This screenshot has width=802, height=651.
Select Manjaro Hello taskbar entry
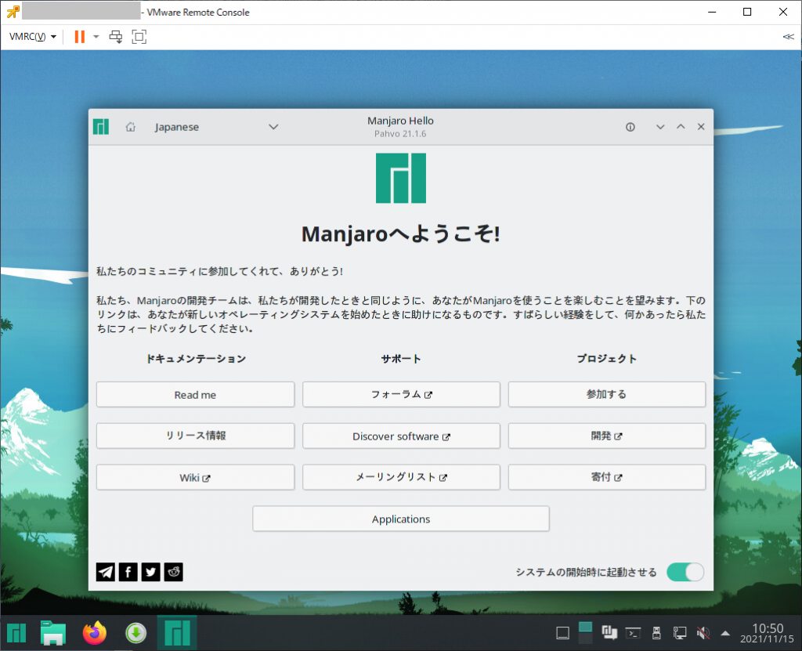point(177,634)
